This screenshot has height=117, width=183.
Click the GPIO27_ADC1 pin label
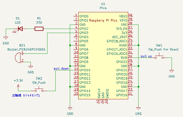(x=117, y=49)
